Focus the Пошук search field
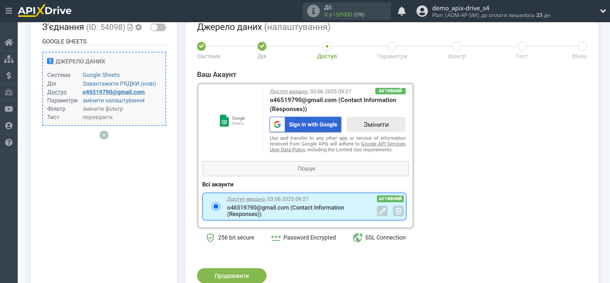610x283 pixels. [305, 169]
